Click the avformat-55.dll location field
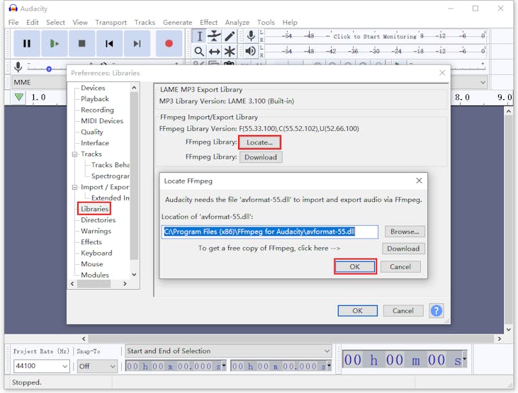 [x=270, y=232]
